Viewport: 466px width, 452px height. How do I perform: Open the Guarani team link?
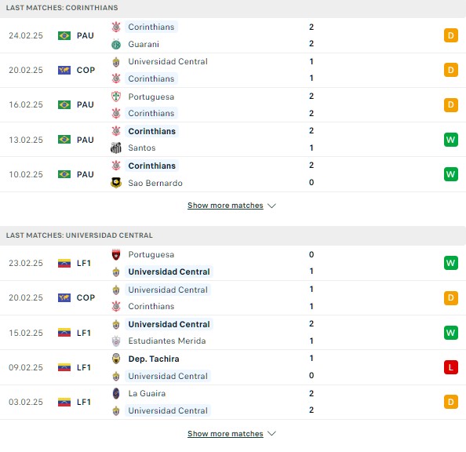144,44
